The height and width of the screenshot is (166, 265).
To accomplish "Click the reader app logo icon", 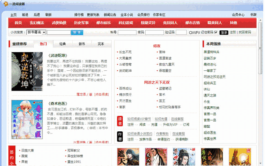I will pos(6,4).
